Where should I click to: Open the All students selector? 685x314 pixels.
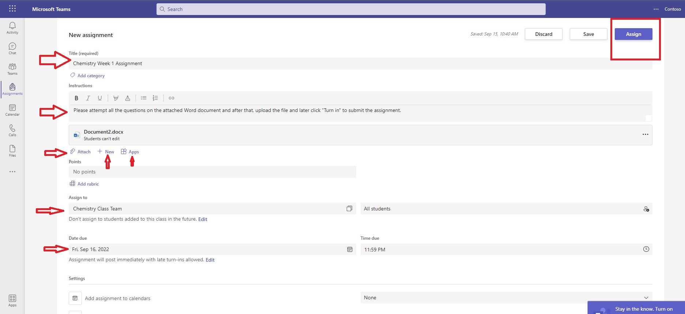[x=507, y=209]
